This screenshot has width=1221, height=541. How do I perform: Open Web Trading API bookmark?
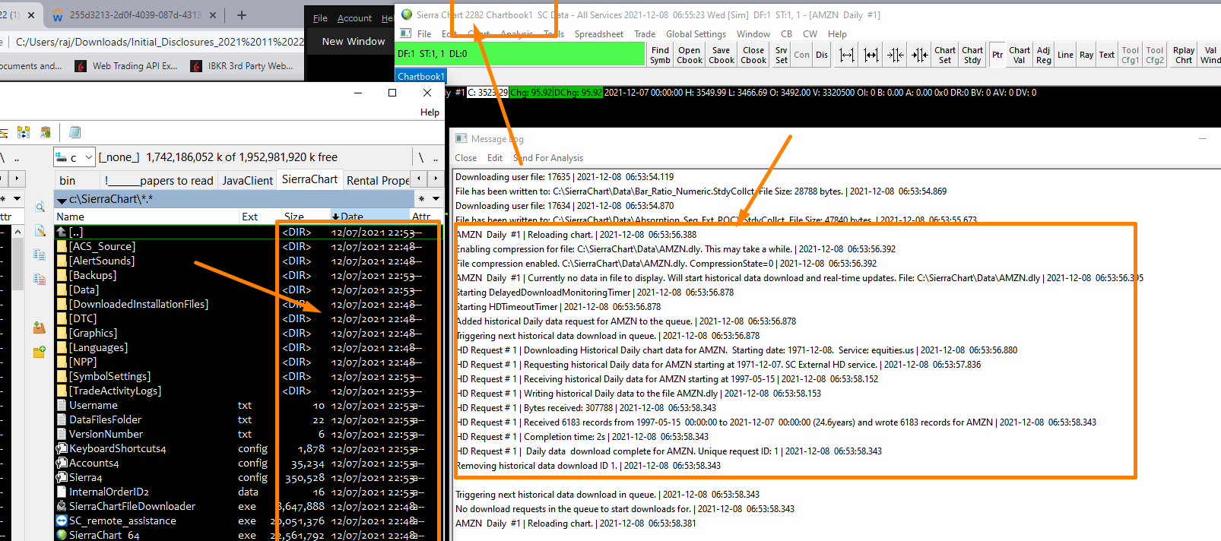[x=126, y=66]
